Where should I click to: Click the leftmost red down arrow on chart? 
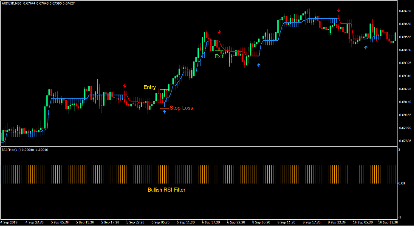[x=125, y=86]
